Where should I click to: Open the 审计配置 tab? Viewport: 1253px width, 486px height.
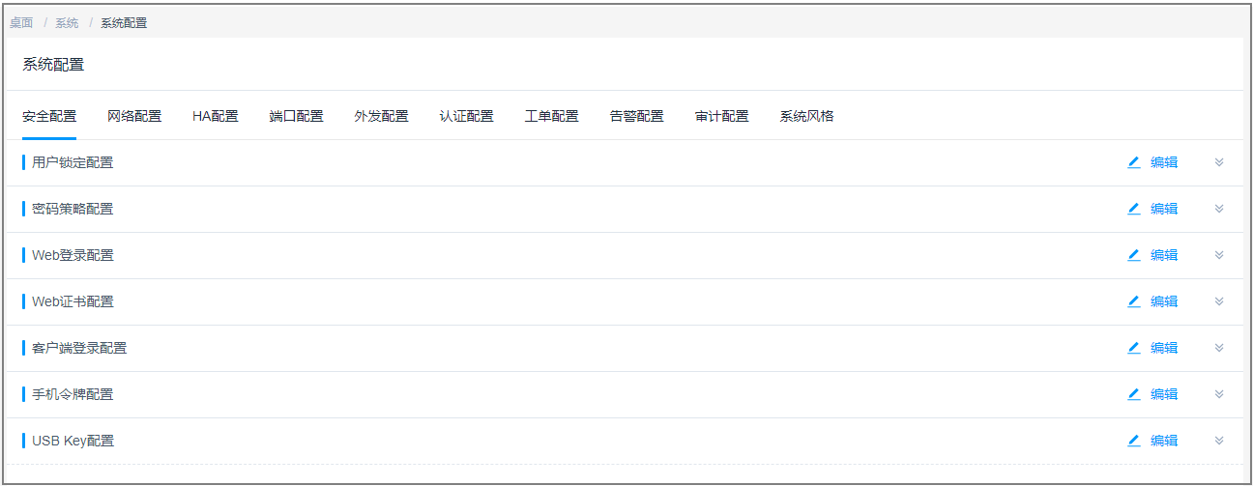tap(721, 116)
